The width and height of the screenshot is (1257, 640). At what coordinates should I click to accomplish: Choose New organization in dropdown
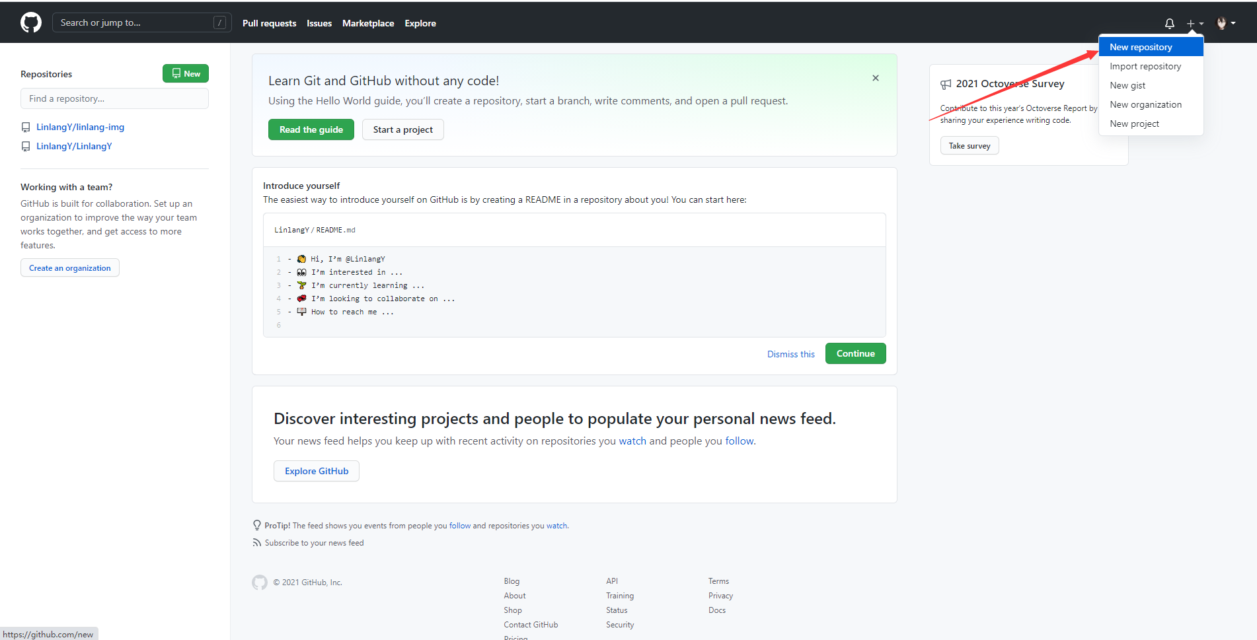[1151, 104]
